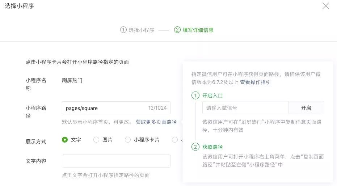Choose the 图片 radio button

(x=96, y=140)
